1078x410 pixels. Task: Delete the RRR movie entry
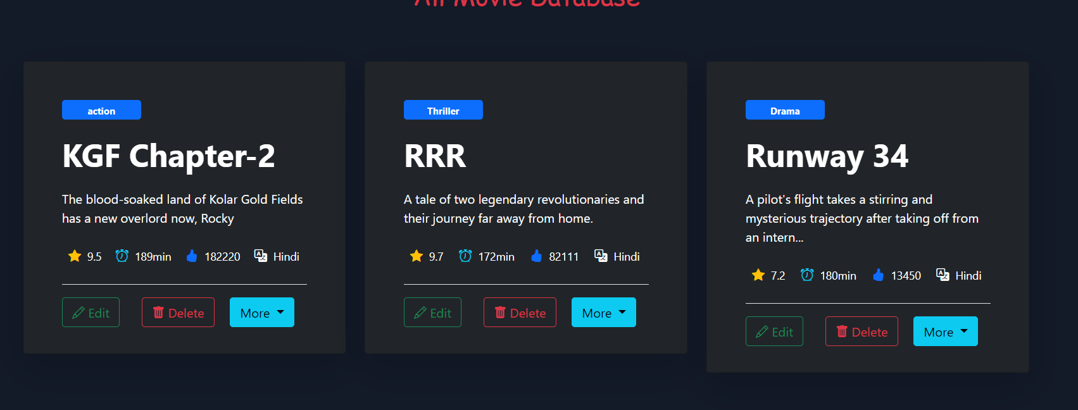[x=520, y=313]
